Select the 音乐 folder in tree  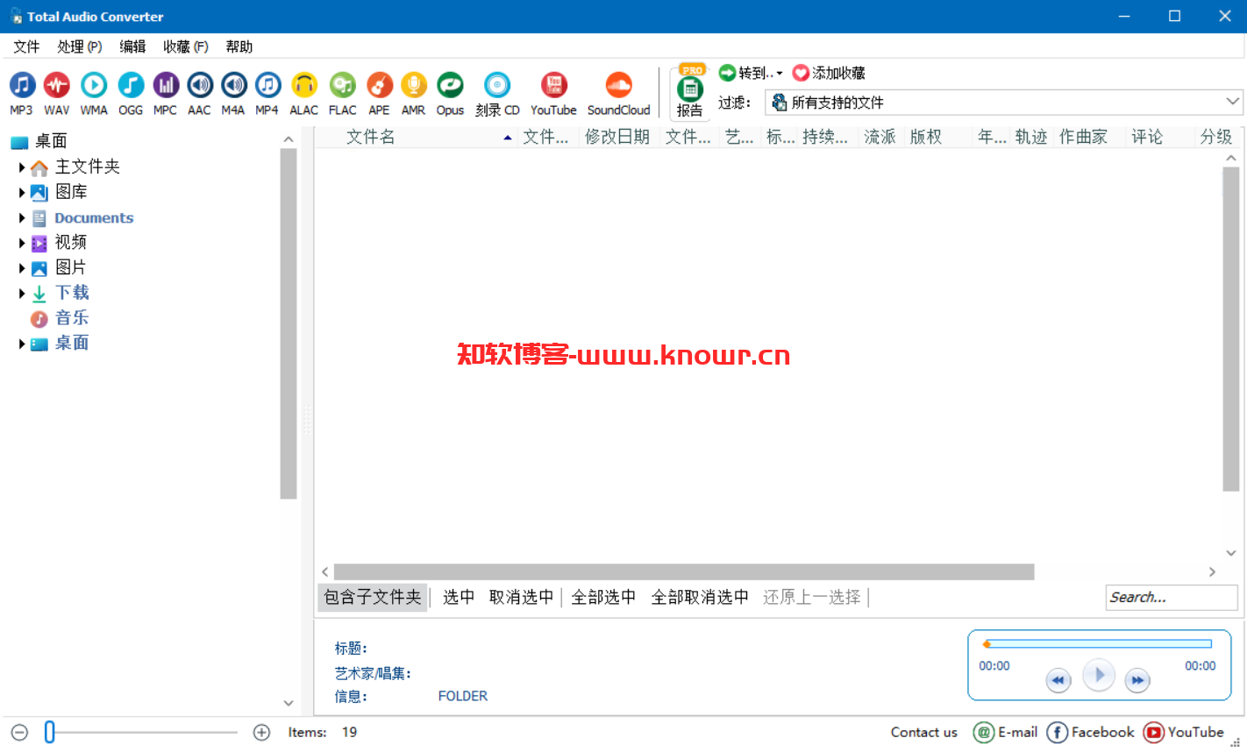[x=72, y=318]
